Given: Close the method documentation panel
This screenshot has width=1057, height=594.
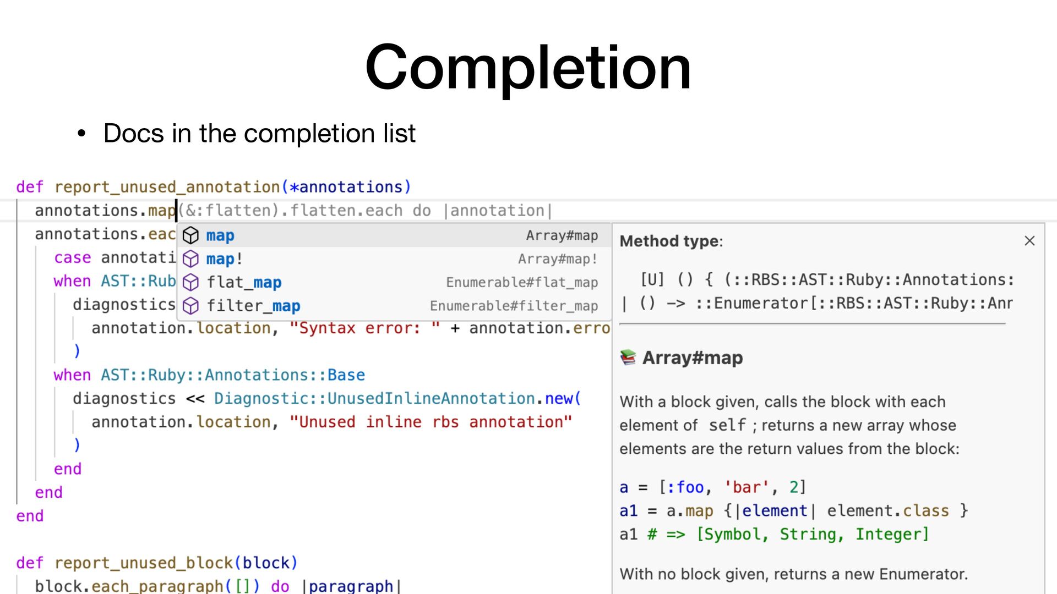Looking at the screenshot, I should [1029, 241].
